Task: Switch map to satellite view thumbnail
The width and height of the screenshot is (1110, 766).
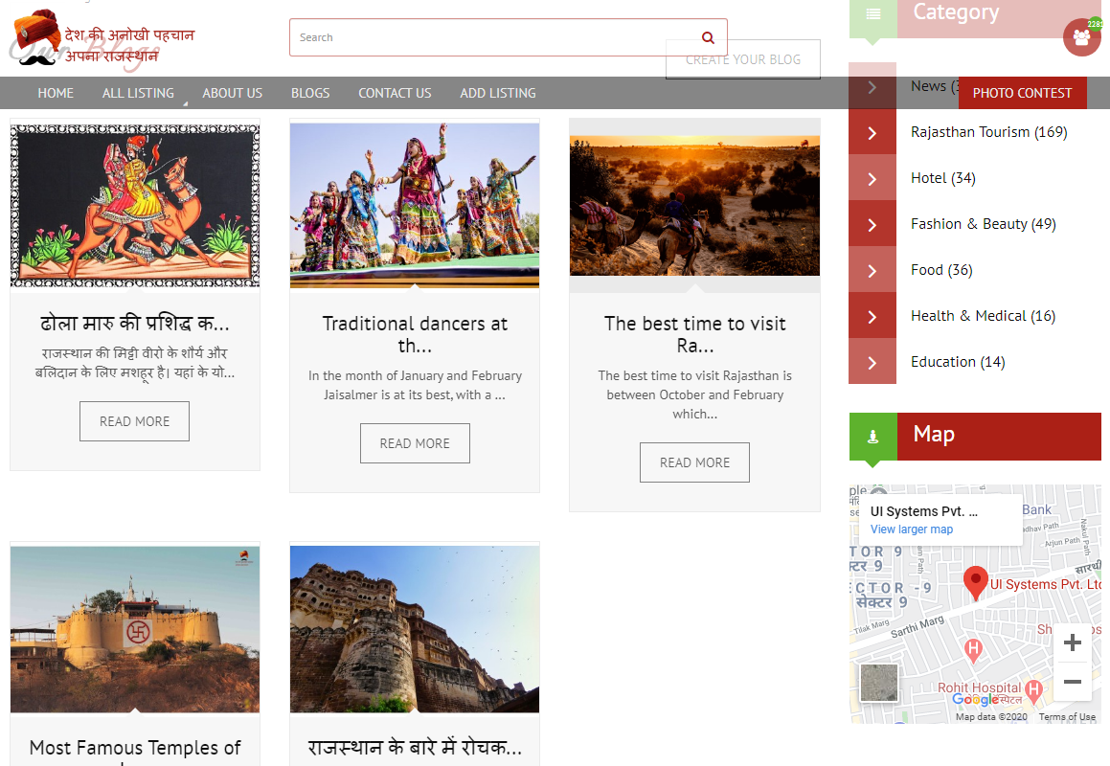Action: coord(879,683)
